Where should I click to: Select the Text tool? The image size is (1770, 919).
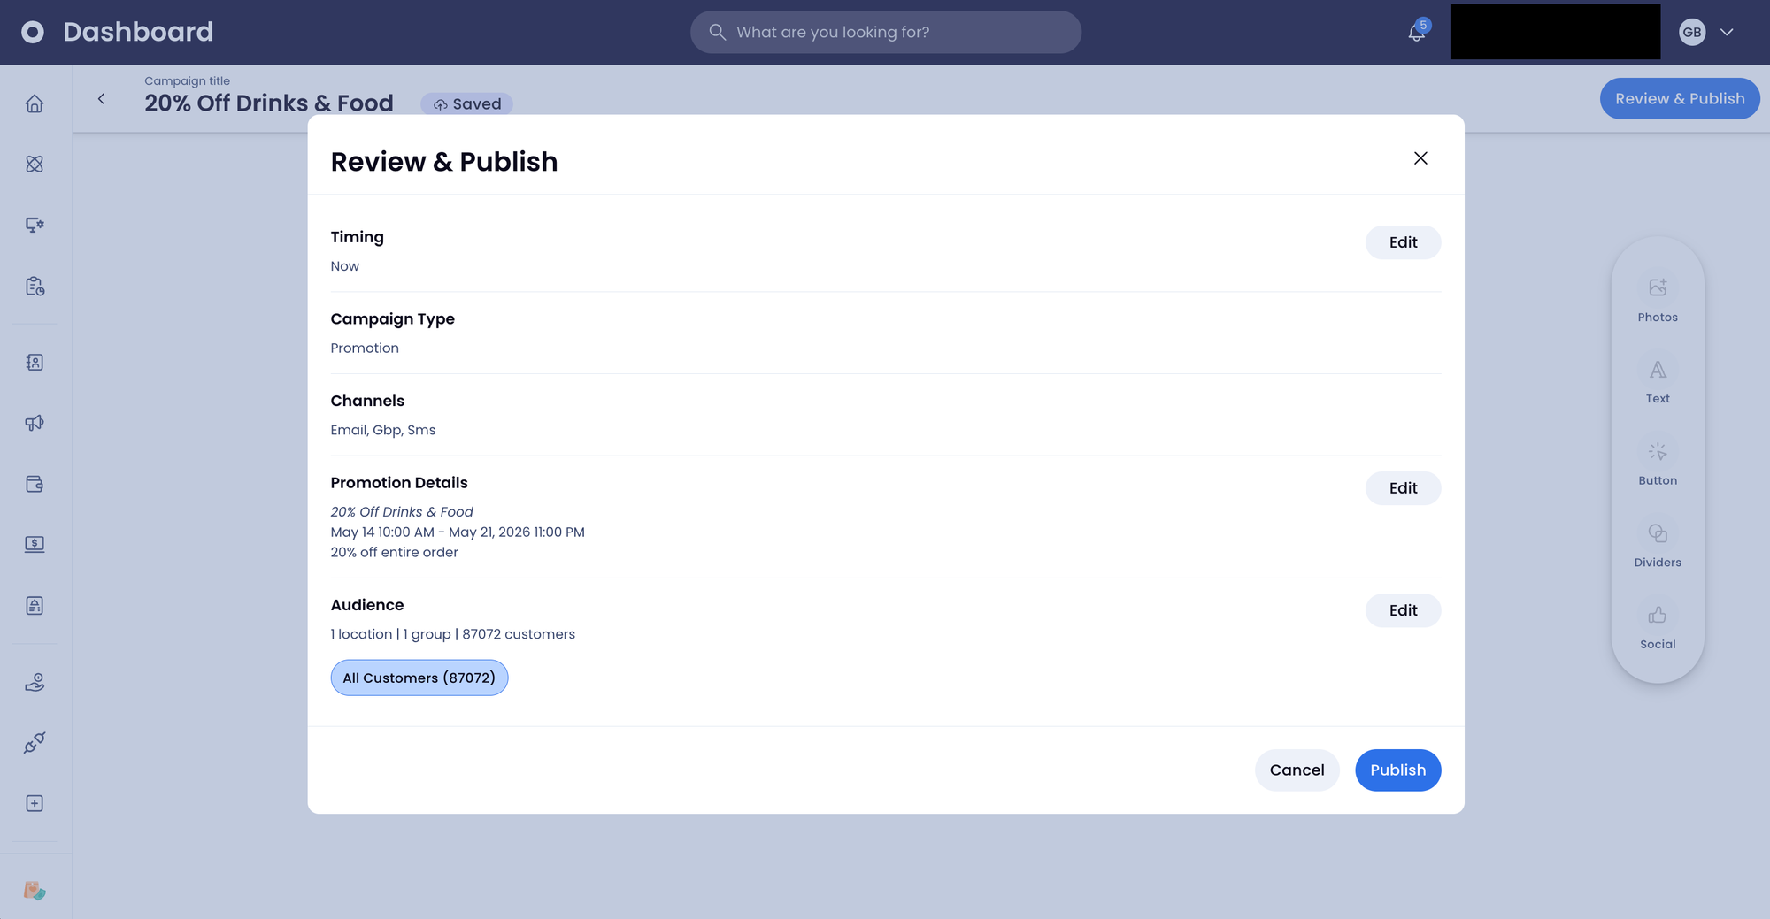pyautogui.click(x=1658, y=381)
